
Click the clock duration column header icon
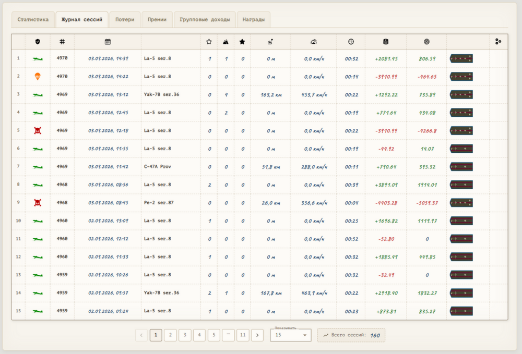pos(351,42)
